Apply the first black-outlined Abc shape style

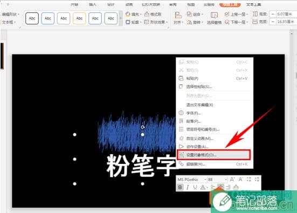coord(32,18)
